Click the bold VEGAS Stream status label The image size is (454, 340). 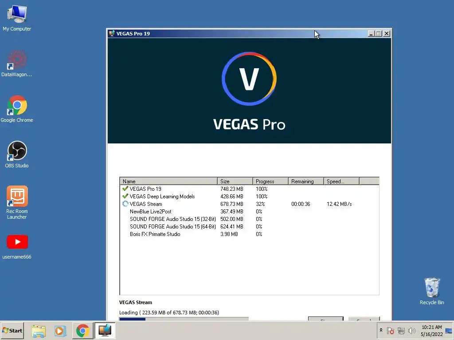[136, 302]
